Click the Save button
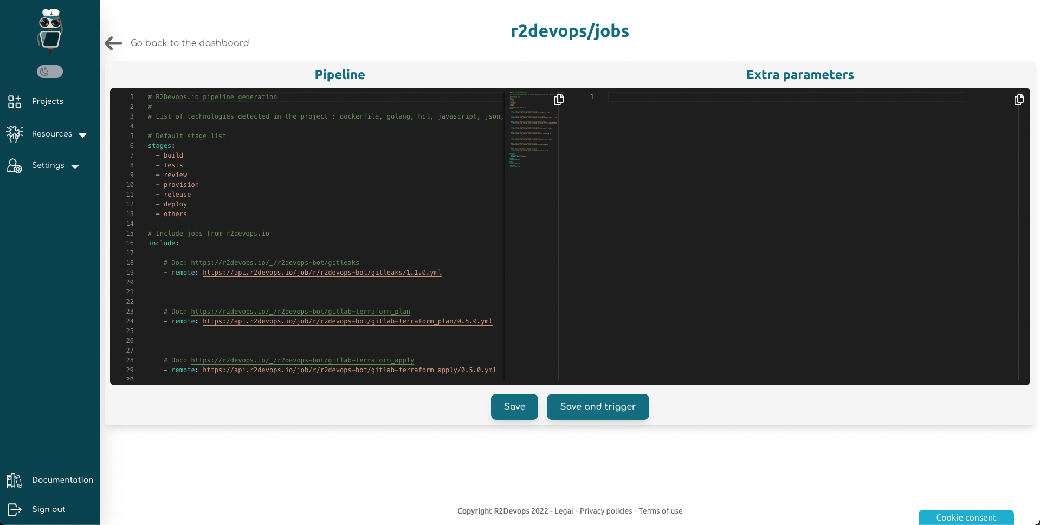1040x525 pixels. tap(514, 406)
